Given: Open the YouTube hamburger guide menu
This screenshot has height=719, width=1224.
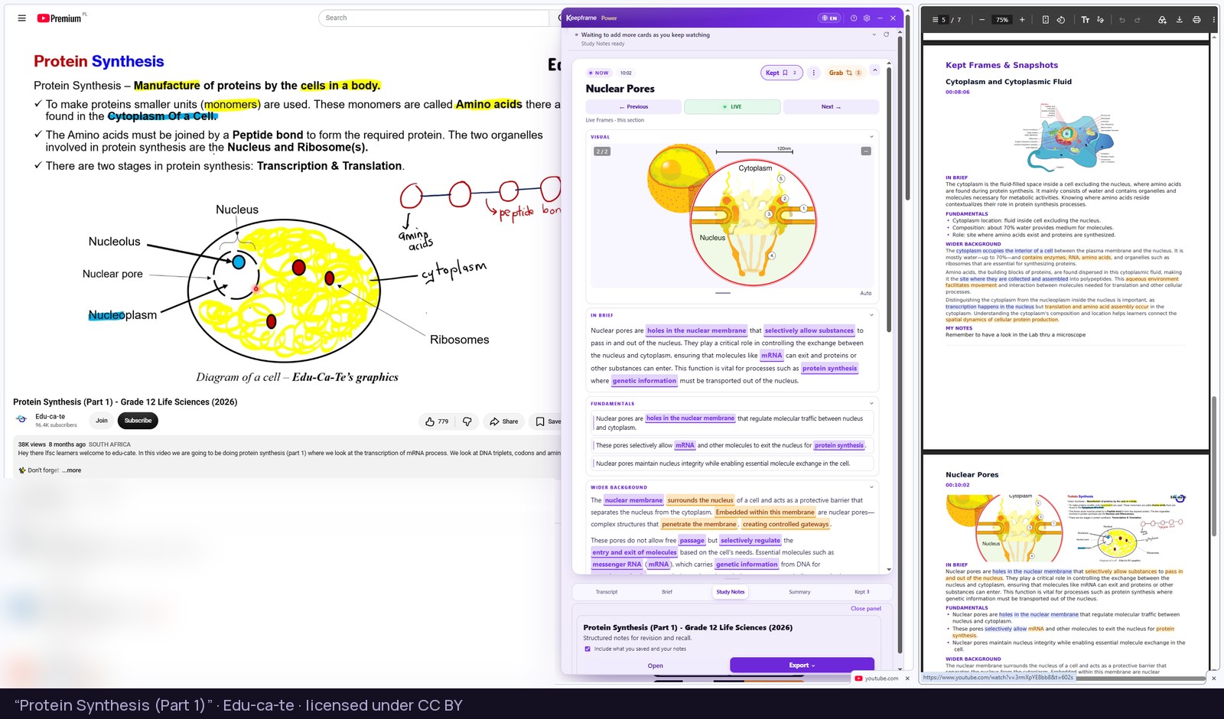Looking at the screenshot, I should 21,18.
